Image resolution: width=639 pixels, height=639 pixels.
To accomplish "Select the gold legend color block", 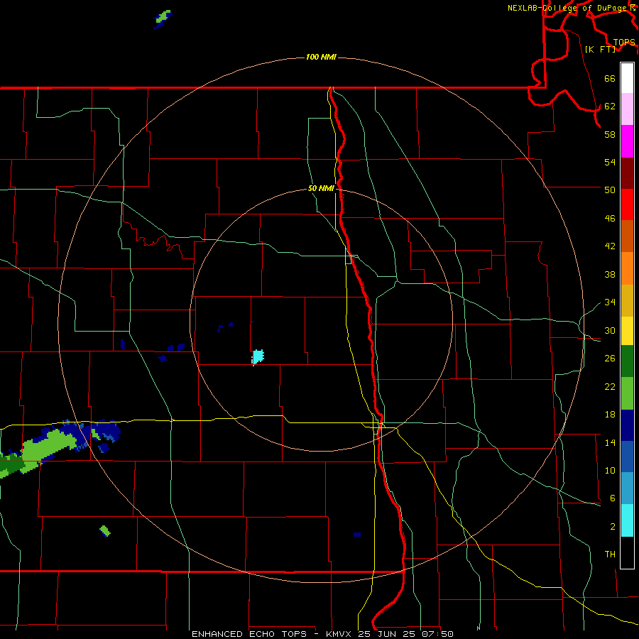I will (627, 300).
